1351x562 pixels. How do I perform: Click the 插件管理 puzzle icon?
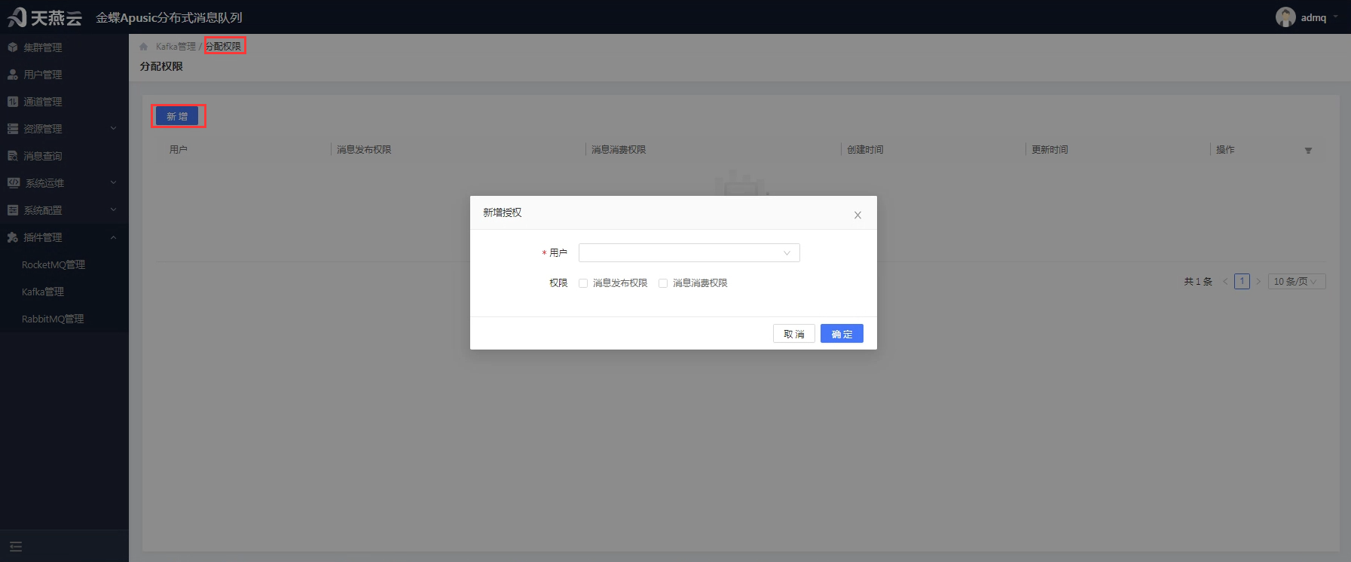(13, 237)
